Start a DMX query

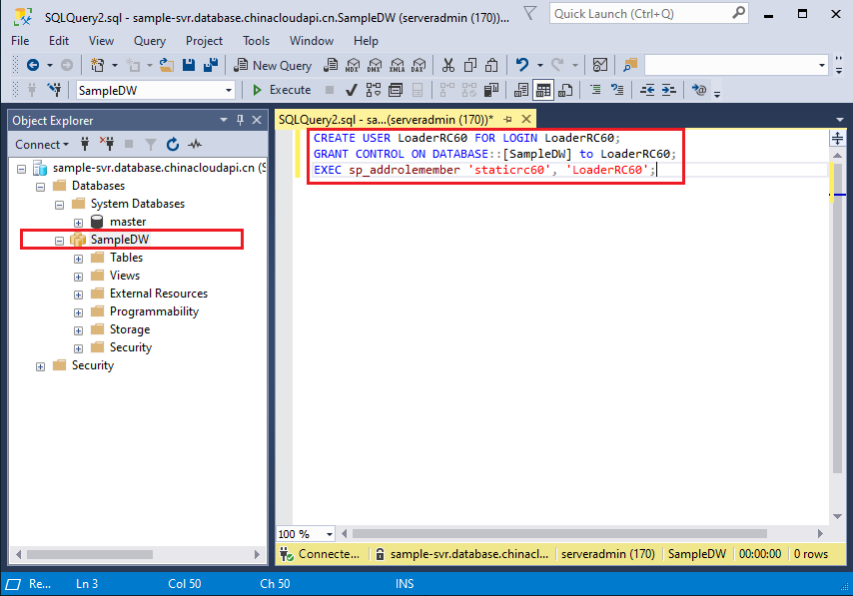pos(375,65)
